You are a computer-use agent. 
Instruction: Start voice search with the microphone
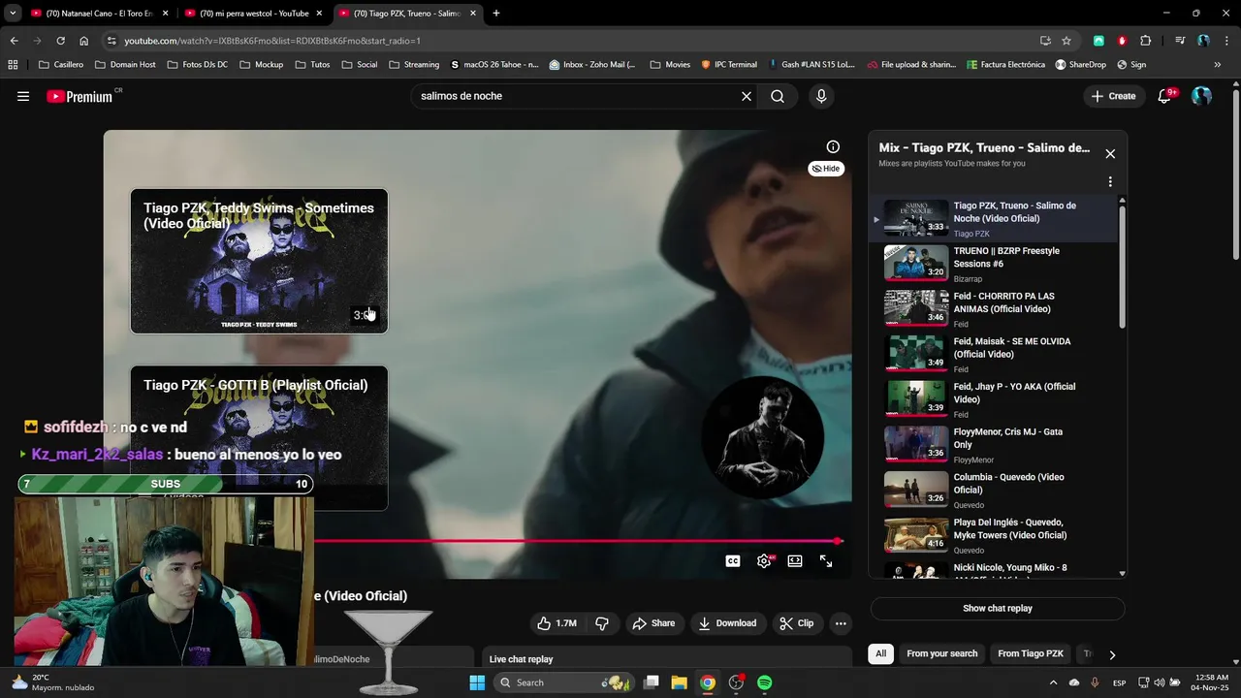click(x=821, y=96)
